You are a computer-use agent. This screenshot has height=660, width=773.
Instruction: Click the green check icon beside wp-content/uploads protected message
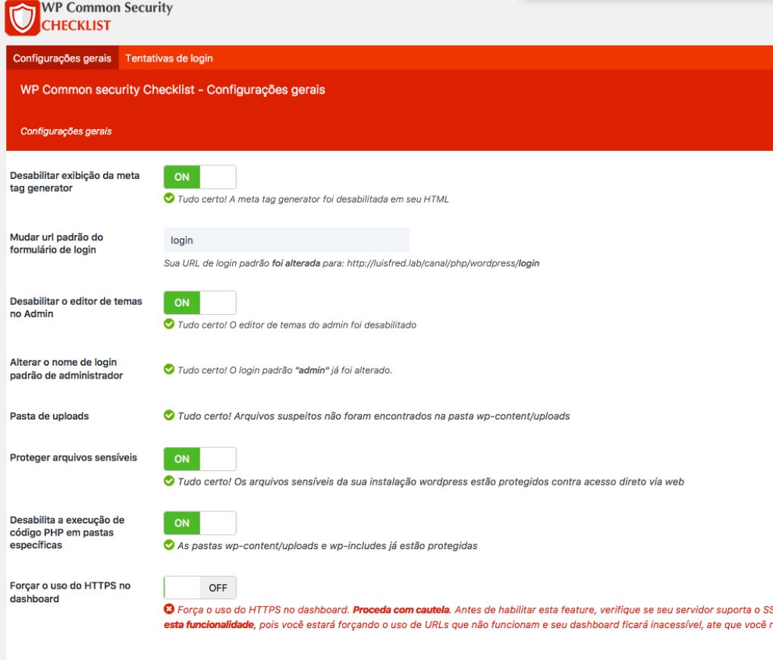[169, 545]
